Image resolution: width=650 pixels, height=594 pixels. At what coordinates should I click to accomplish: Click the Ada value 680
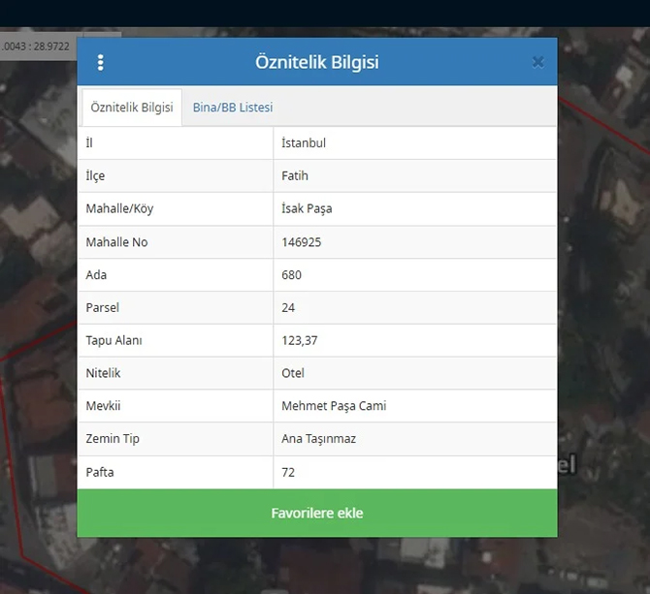click(291, 275)
